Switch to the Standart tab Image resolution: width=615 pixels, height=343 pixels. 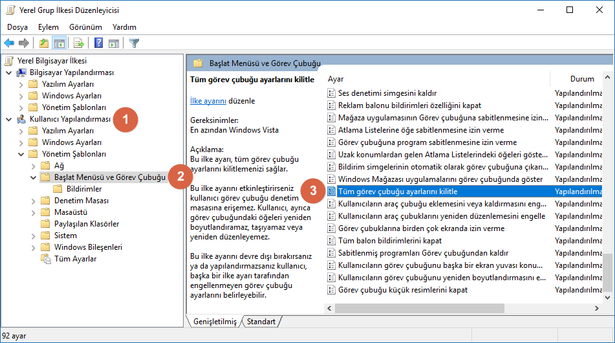click(261, 322)
